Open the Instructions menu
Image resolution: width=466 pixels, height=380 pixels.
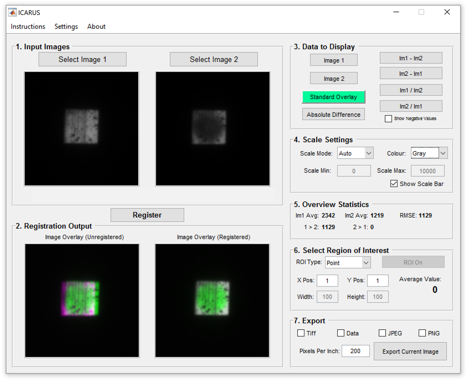pos(28,27)
